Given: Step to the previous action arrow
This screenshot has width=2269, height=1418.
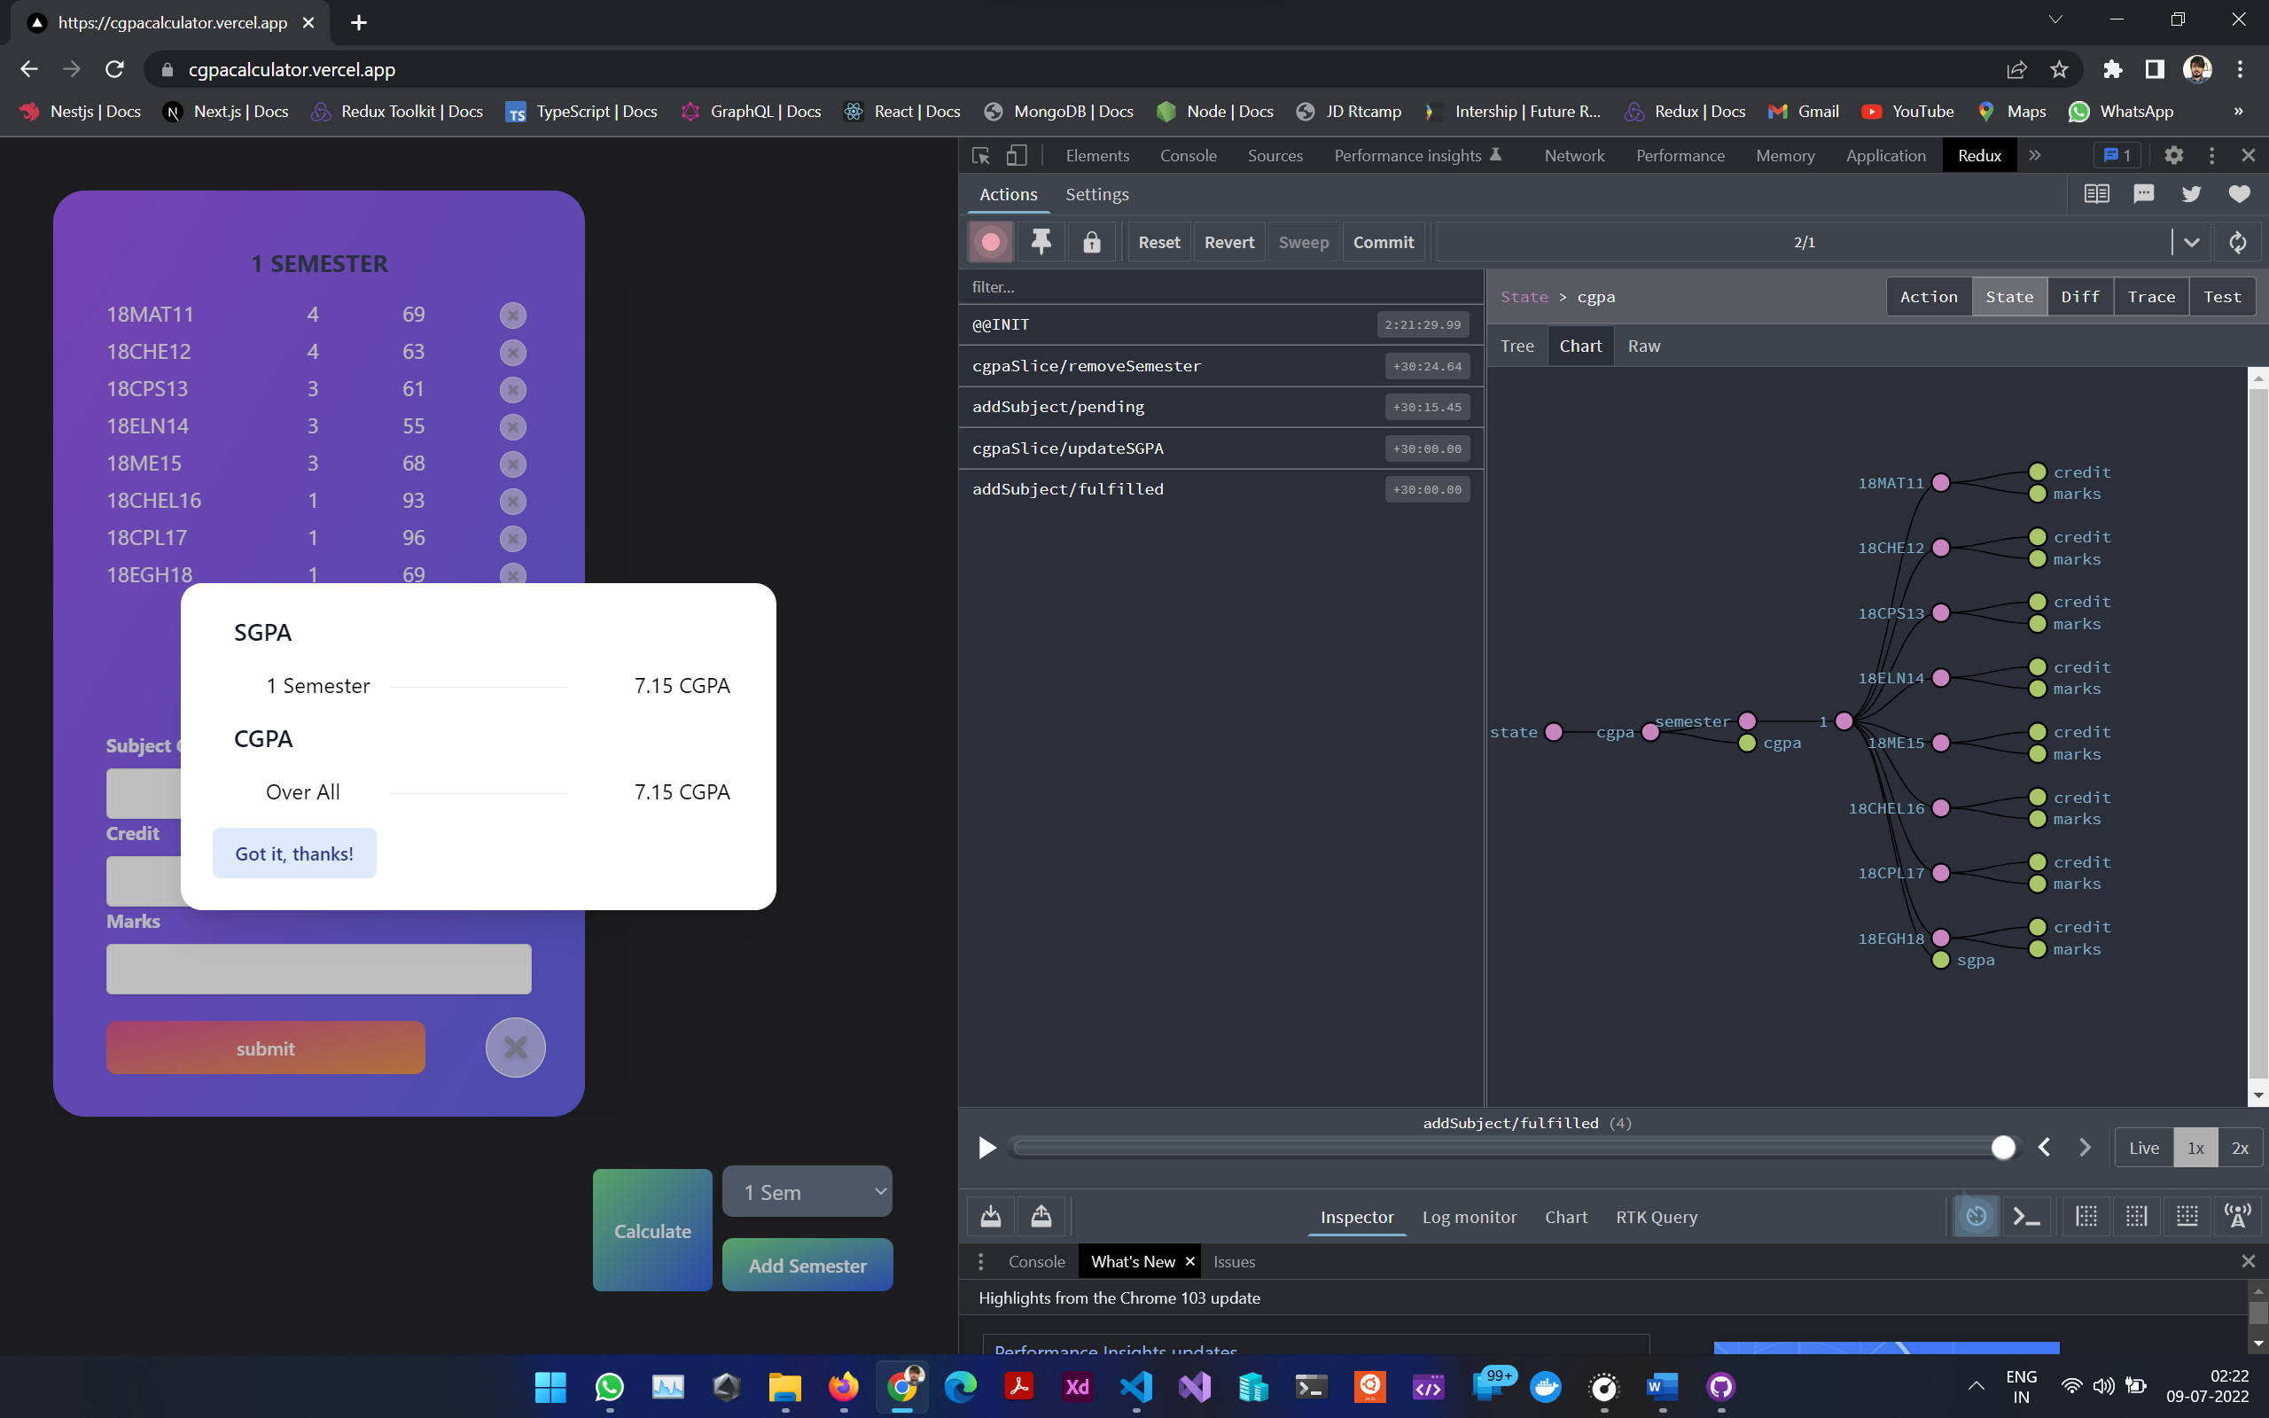Looking at the screenshot, I should [2044, 1147].
